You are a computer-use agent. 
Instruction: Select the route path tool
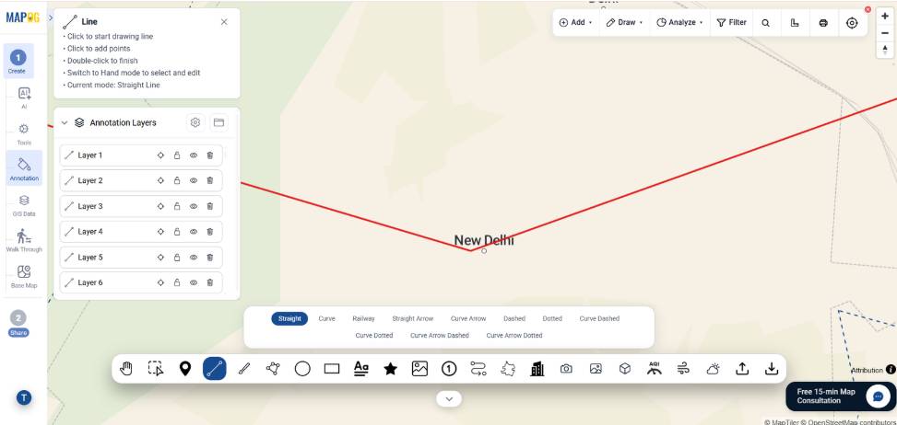pyautogui.click(x=478, y=369)
